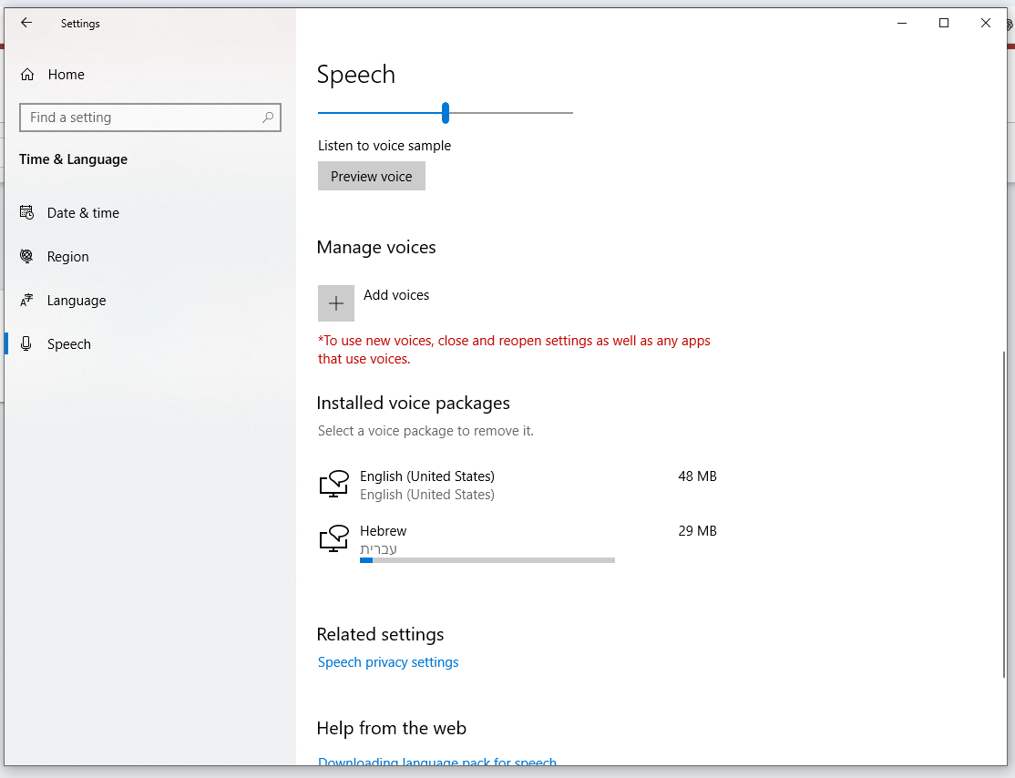
Task: Click the Hebrew voice package speech icon
Action: (x=334, y=537)
